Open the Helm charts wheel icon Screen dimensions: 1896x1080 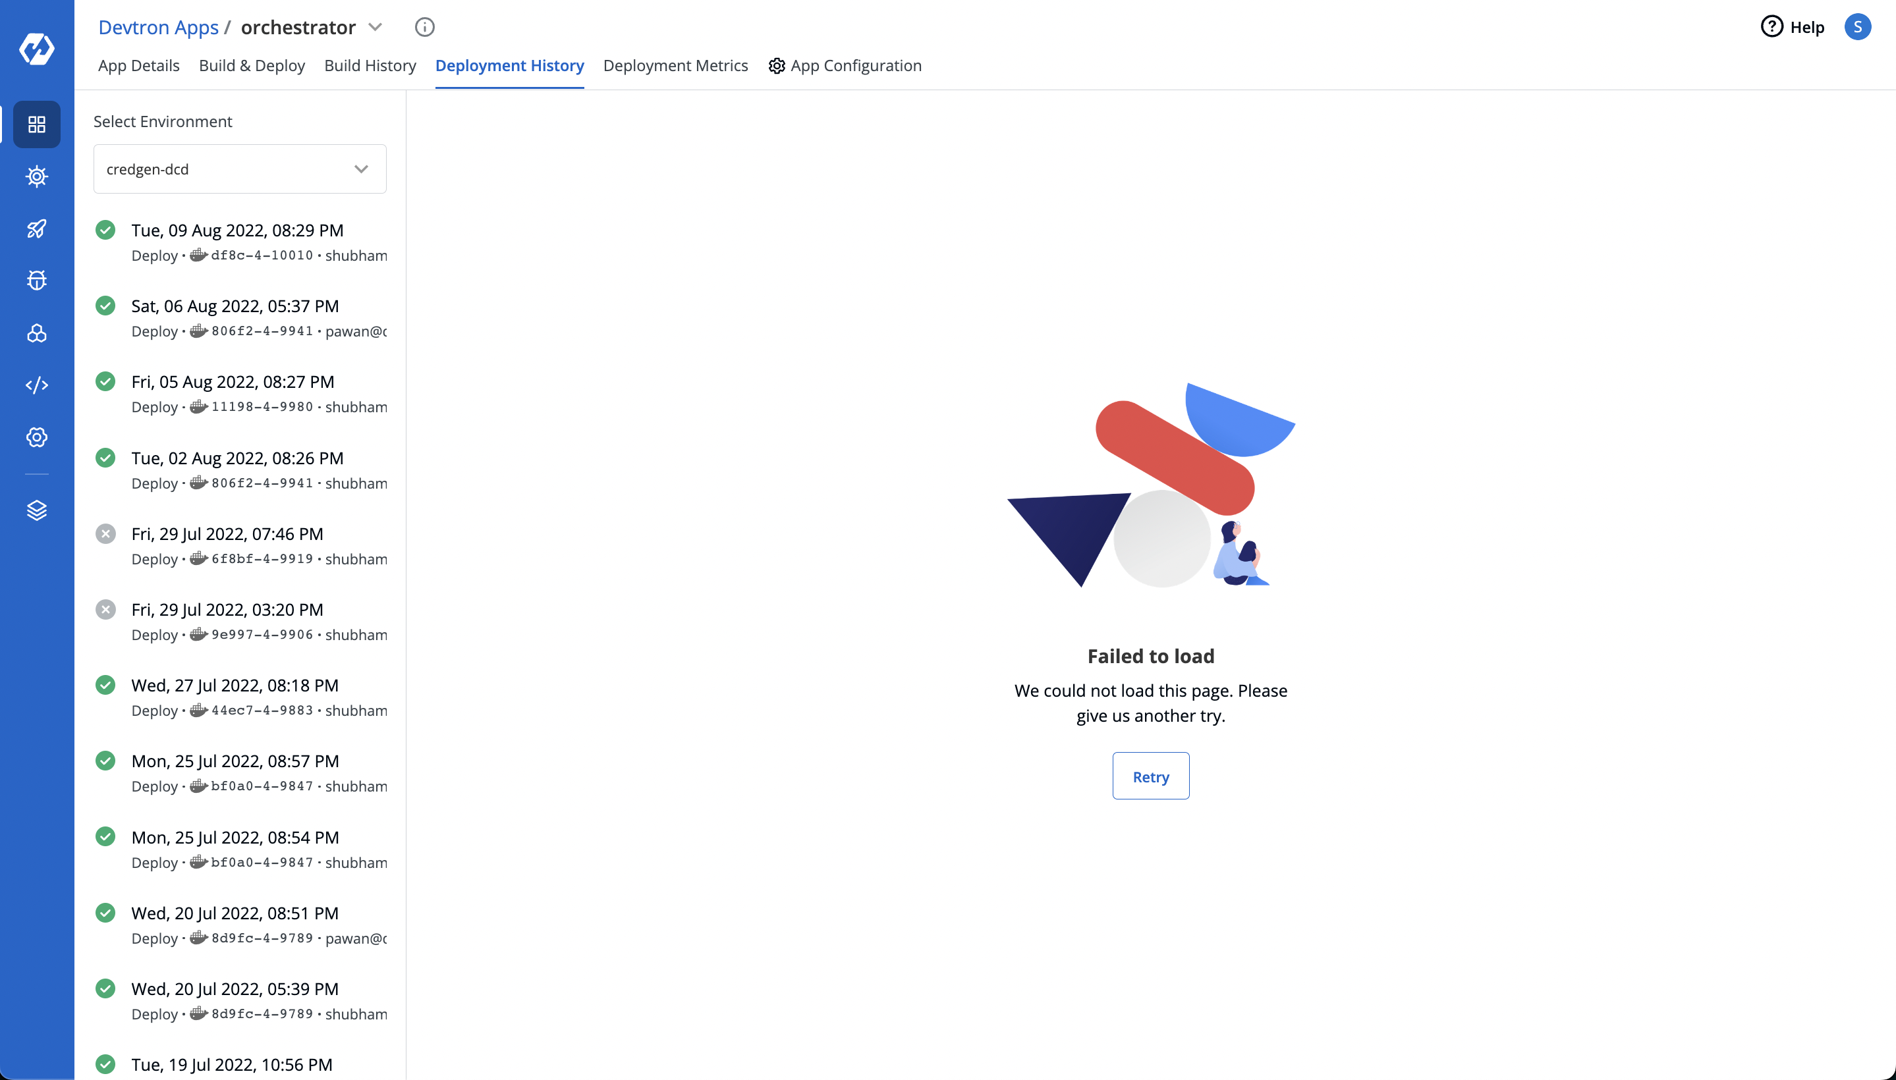(x=36, y=176)
